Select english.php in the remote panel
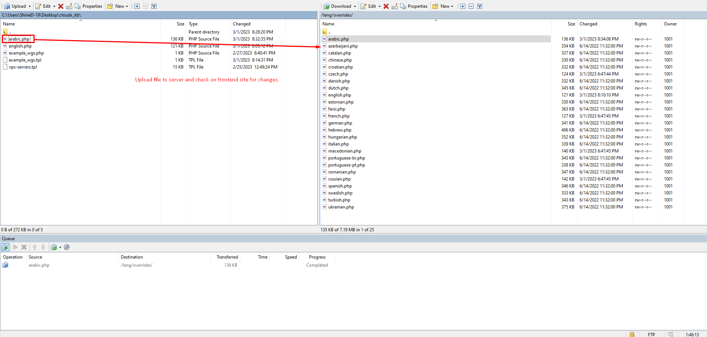707x337 pixels. (x=339, y=95)
